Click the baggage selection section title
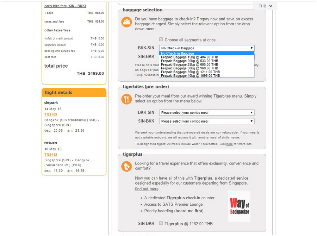The height and width of the screenshot is (236, 317). [143, 10]
